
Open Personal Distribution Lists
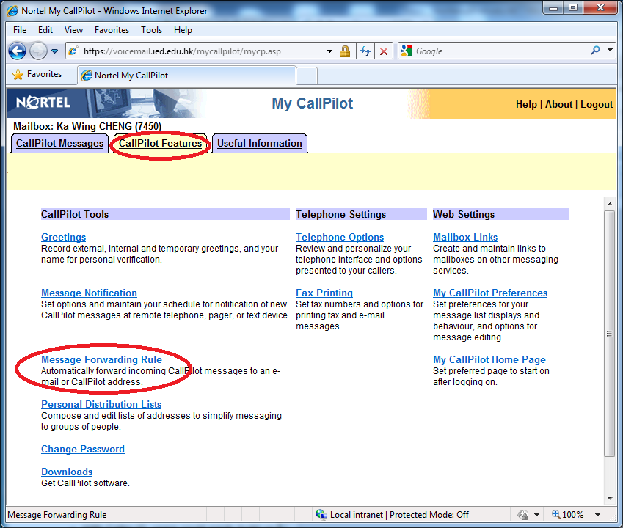pos(101,405)
